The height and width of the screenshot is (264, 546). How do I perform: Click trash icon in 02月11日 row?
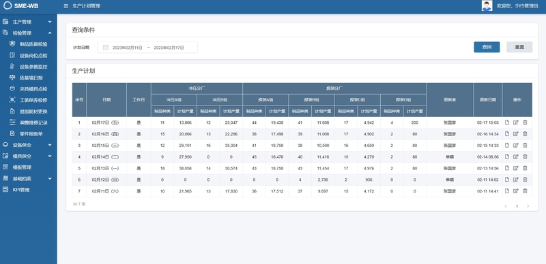pos(525,191)
